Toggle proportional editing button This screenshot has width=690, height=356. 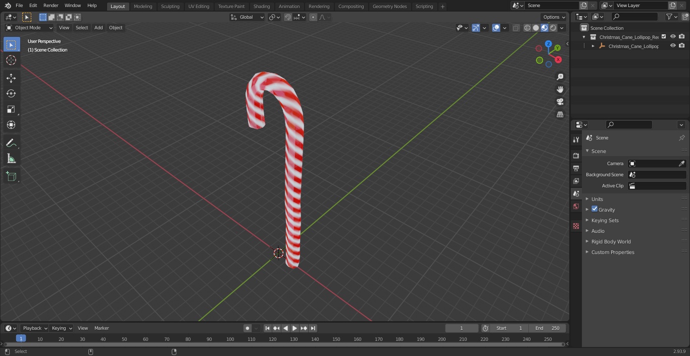(313, 17)
